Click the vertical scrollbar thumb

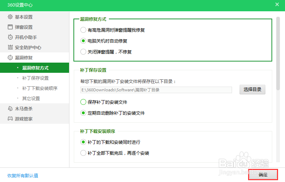click(x=278, y=54)
